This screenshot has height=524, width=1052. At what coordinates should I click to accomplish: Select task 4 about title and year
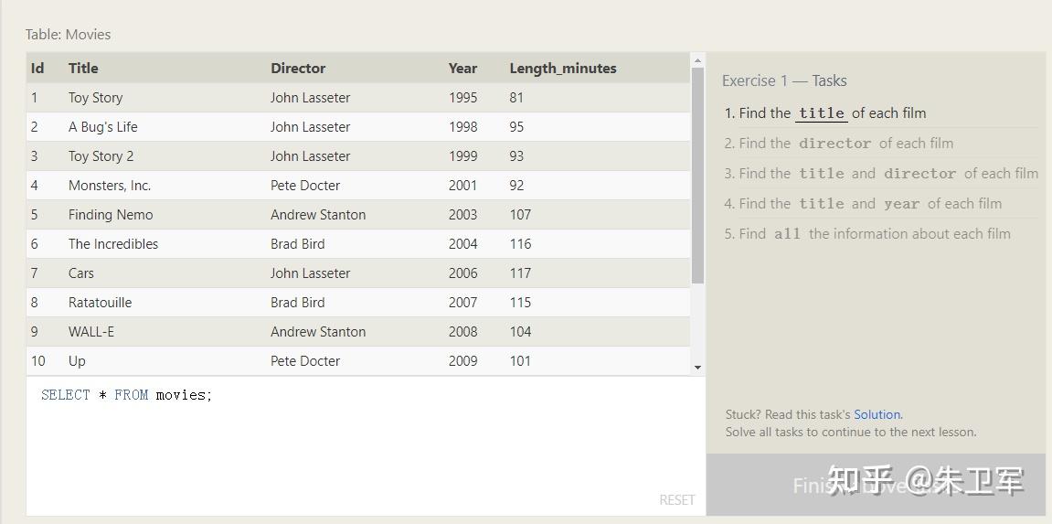(863, 204)
